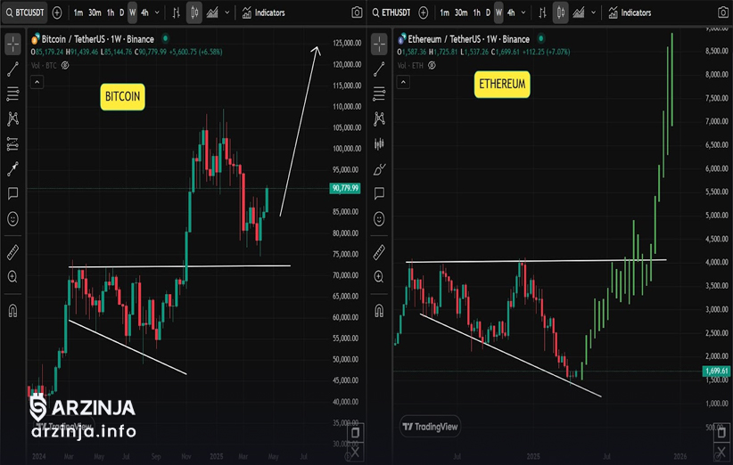Add symbol to compare on ETHUSDT chart
Image resolution: width=733 pixels, height=465 pixels.
pyautogui.click(x=423, y=12)
